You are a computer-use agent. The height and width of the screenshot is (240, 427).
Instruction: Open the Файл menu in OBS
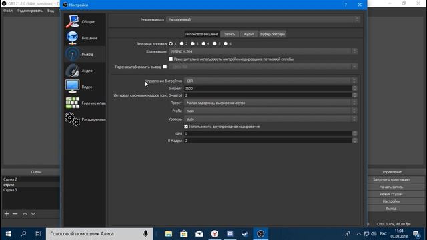(8, 11)
